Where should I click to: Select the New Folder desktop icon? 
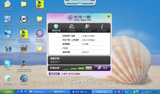tap(40, 21)
